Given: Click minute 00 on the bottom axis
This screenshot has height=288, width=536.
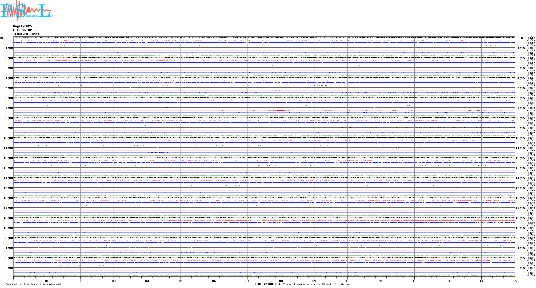Looking at the screenshot, I should 13,281.
